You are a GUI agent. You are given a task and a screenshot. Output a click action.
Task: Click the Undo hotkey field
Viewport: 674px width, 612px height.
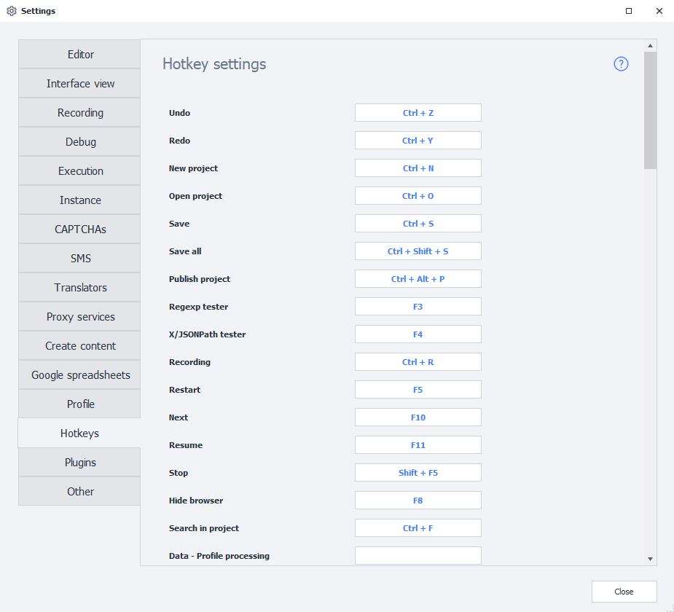[x=418, y=113]
